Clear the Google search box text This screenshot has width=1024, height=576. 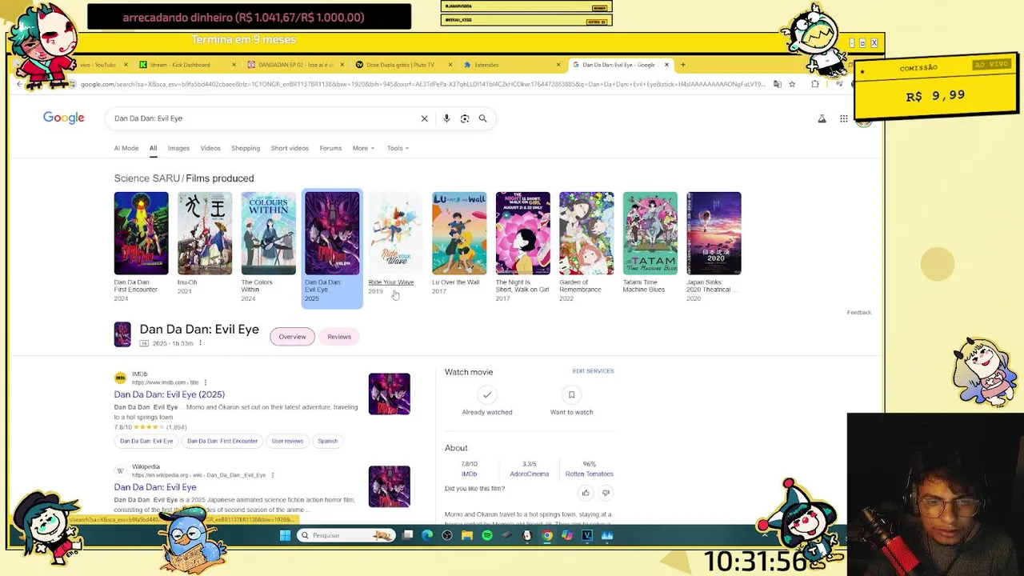pyautogui.click(x=424, y=118)
